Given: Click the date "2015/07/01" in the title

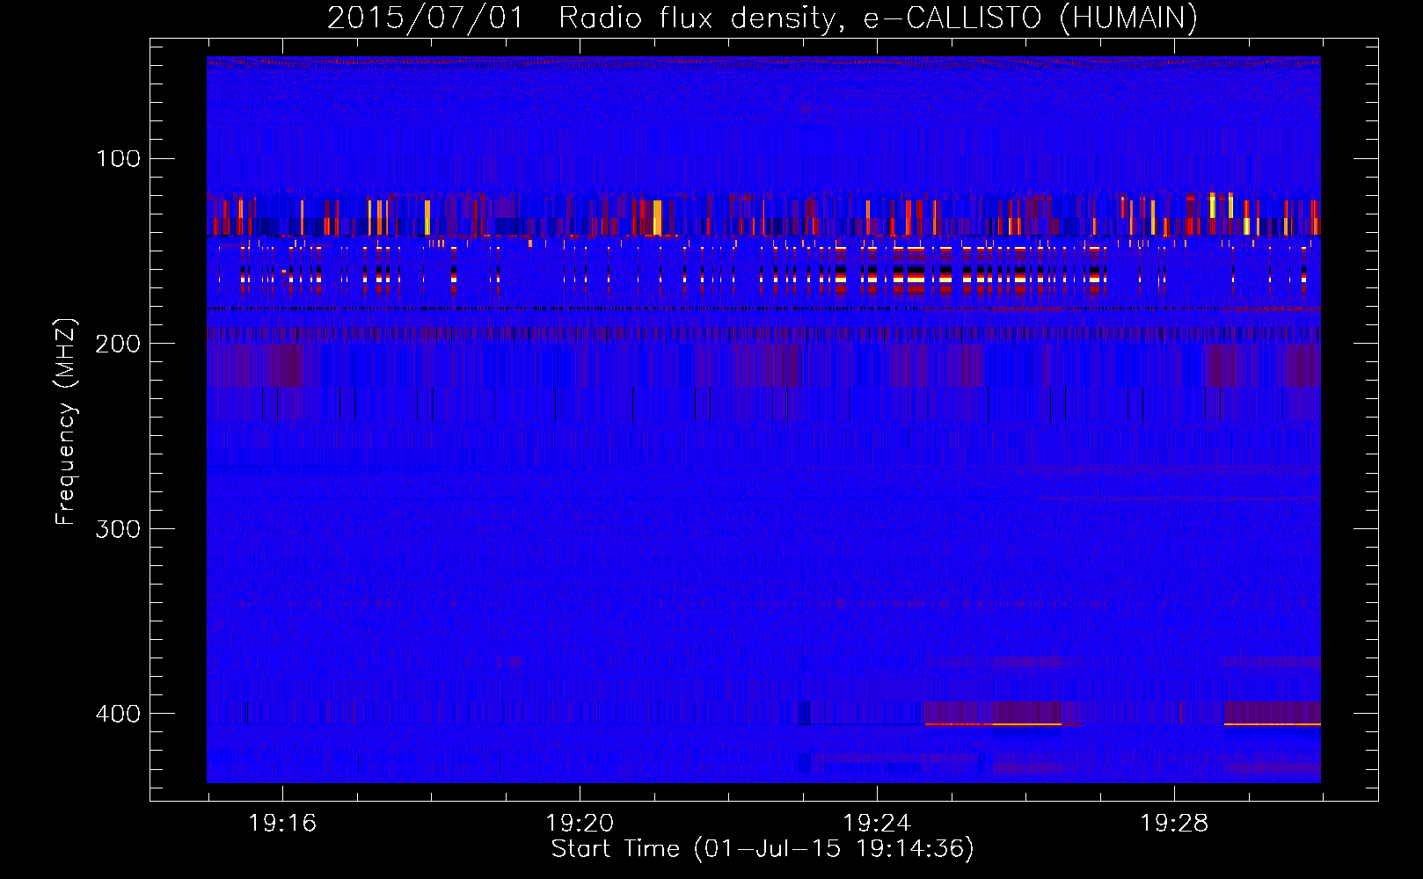Looking at the screenshot, I should coord(426,18).
